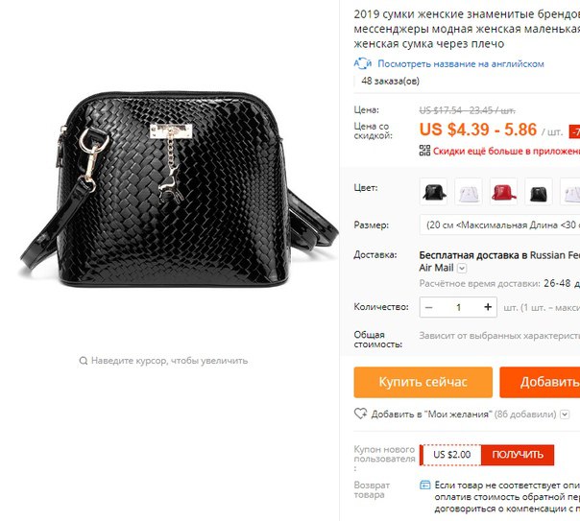Click the Добавить cart button

coord(540,382)
